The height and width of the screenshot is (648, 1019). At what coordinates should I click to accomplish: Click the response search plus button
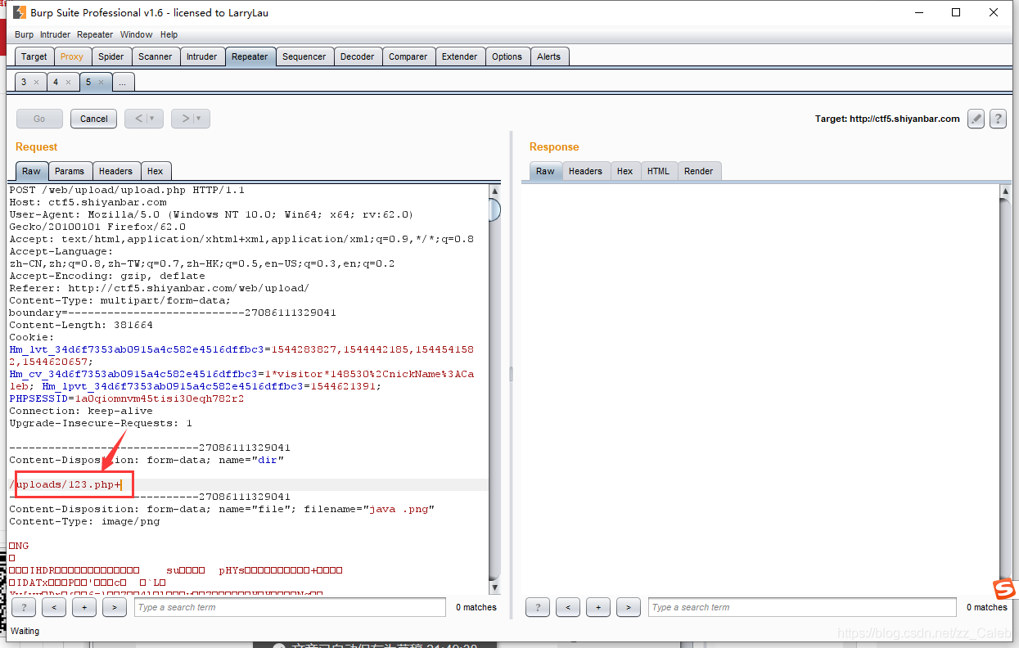pos(598,607)
